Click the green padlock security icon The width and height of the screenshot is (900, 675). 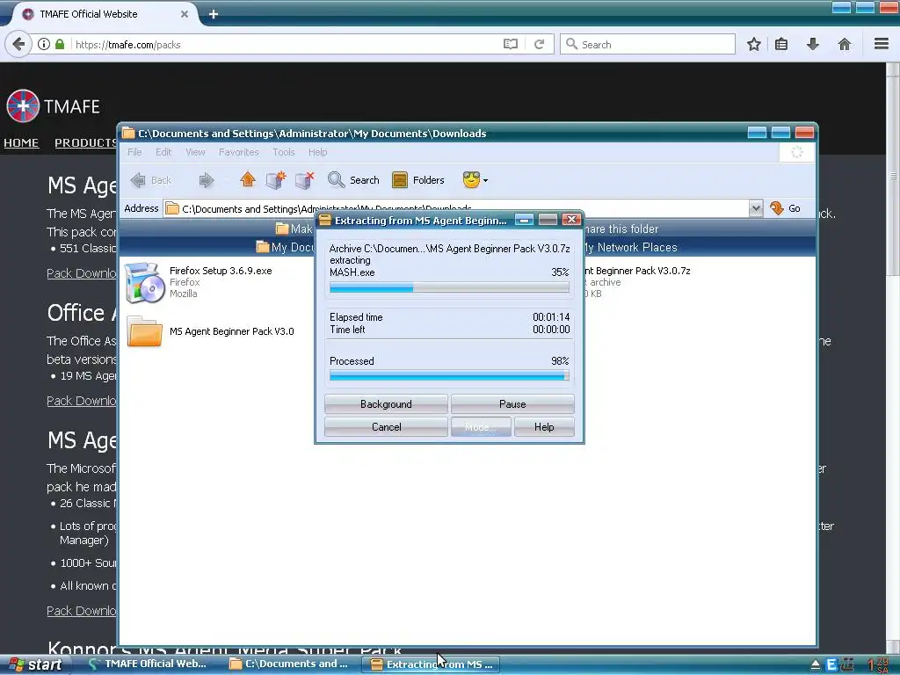coord(60,44)
